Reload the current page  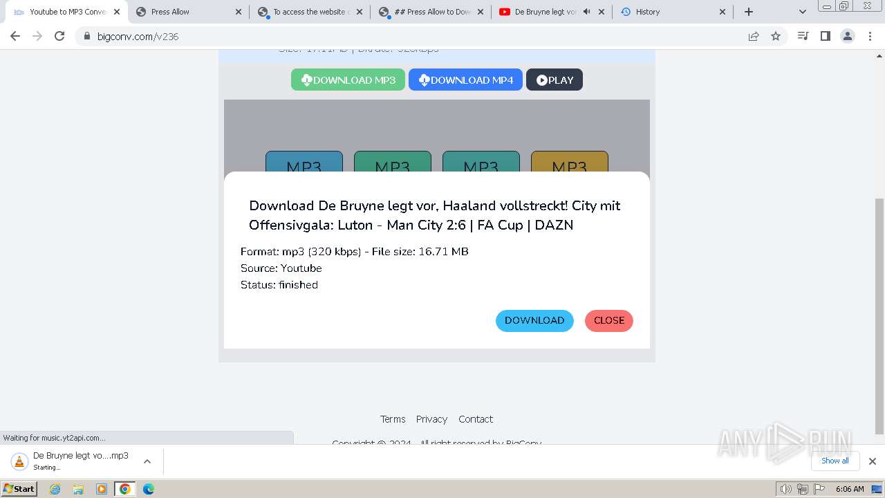coord(59,36)
